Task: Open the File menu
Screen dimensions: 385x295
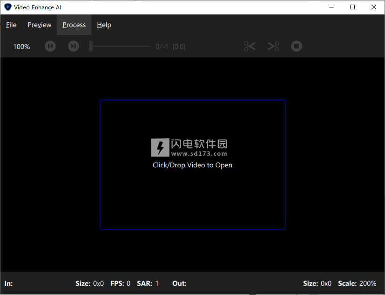Action: (11, 25)
